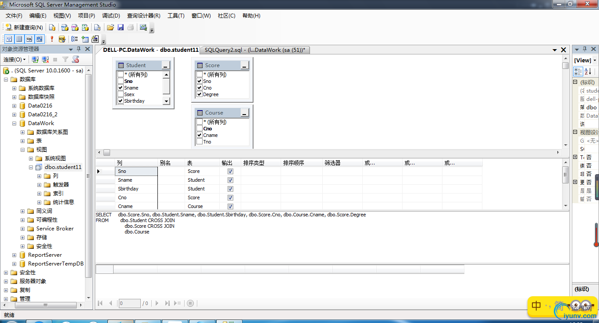The height and width of the screenshot is (323, 599).
Task: Select the 触发器 folder in tree
Action: [x=61, y=185]
